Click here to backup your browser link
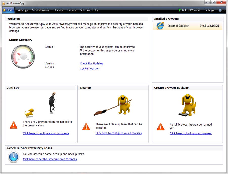 (x=191, y=133)
